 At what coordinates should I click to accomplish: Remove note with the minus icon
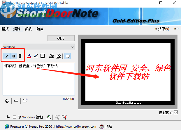pyautogui.click(x=16, y=101)
